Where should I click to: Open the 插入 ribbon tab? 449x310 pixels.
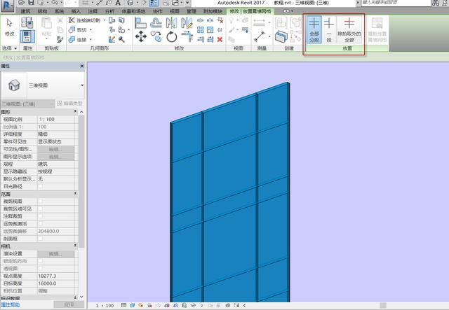click(x=76, y=11)
